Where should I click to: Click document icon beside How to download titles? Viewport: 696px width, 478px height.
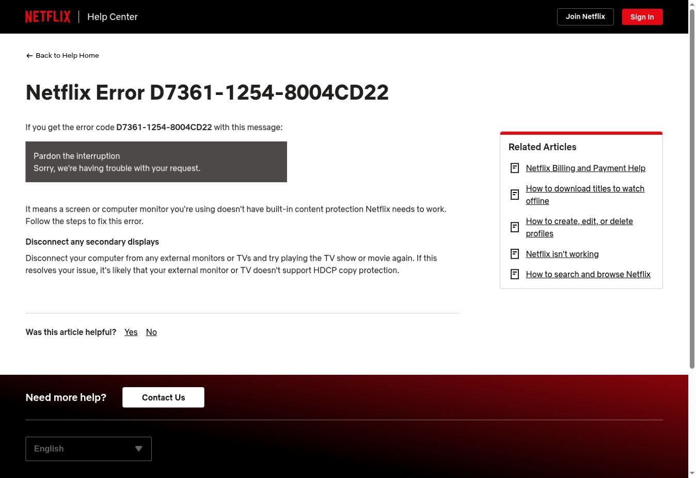(x=515, y=195)
